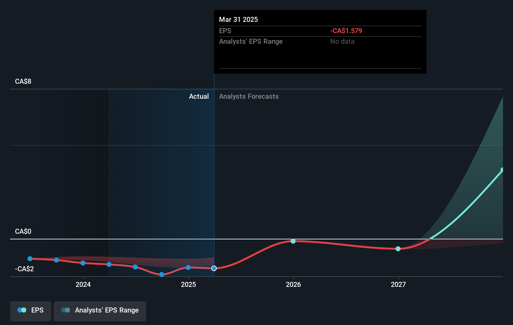This screenshot has width=513, height=325.
Task: Click the EPS data point above the 2025 label
Action: coord(188,267)
